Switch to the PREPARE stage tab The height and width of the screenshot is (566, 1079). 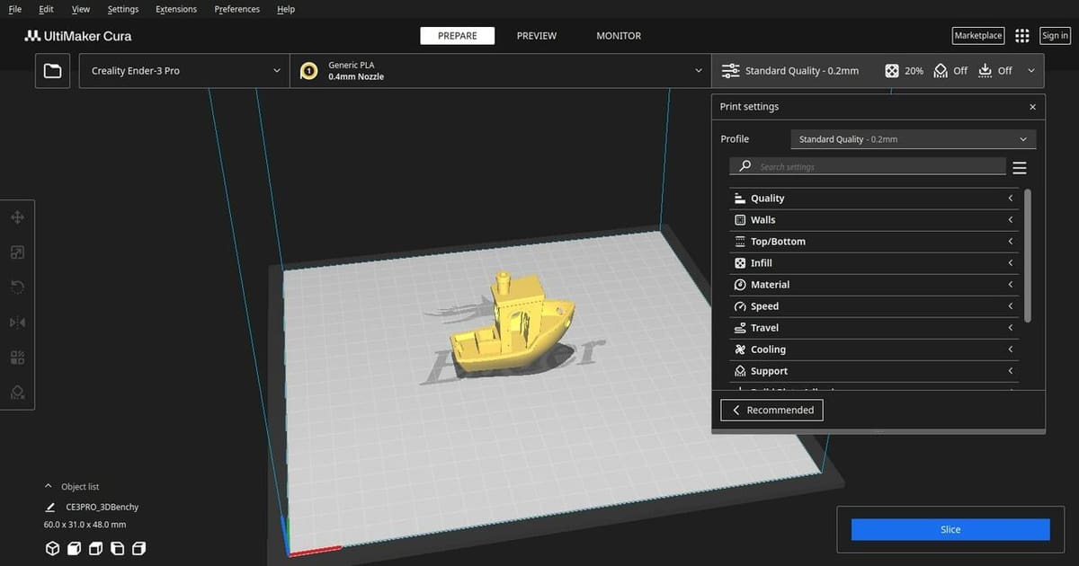(x=458, y=36)
